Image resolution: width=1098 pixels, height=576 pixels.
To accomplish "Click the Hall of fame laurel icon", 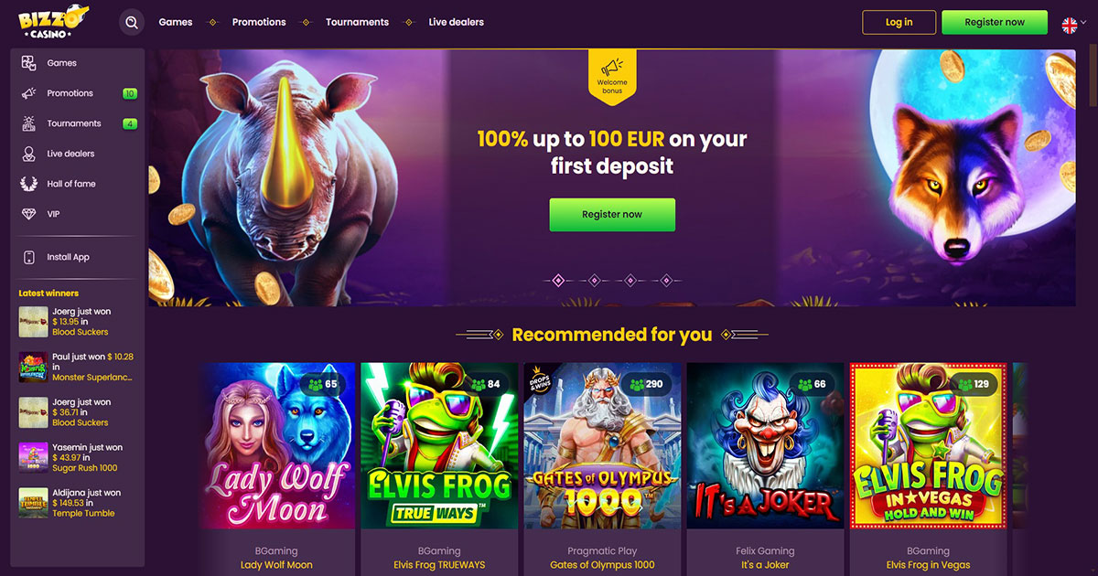I will click(29, 184).
